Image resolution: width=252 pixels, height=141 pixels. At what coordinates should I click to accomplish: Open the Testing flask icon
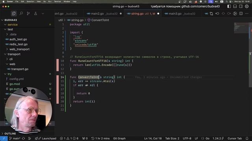35,14
